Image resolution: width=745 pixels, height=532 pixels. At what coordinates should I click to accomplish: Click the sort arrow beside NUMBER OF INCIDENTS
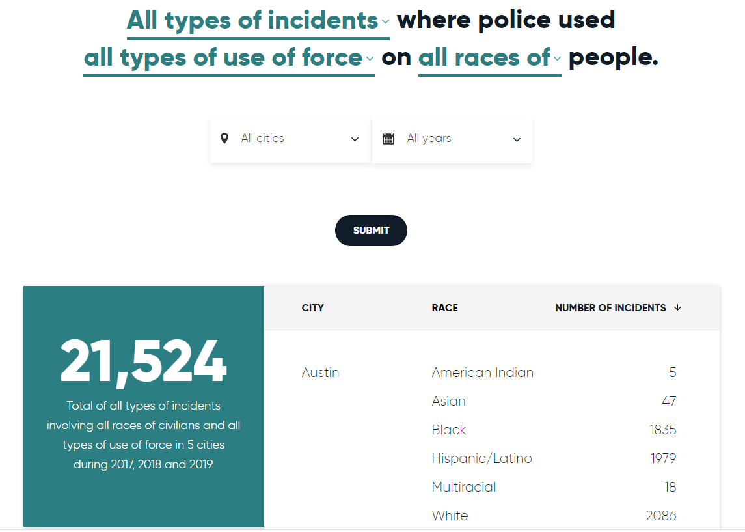pyautogui.click(x=677, y=308)
